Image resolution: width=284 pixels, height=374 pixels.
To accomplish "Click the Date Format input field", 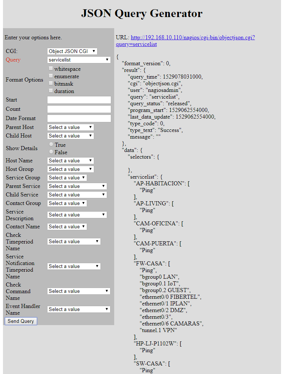I will pos(79,119).
